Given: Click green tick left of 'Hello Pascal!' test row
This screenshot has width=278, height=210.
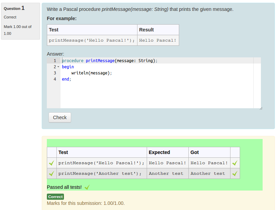Looking at the screenshot, I should coord(52,163).
